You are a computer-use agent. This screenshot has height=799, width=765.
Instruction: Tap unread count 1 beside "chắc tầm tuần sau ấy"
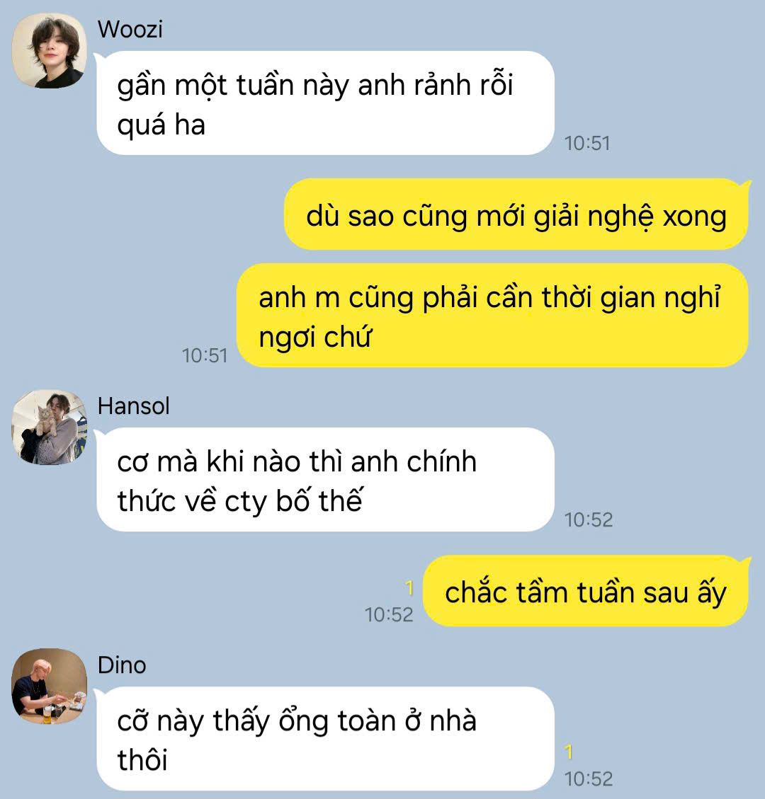coord(409,588)
